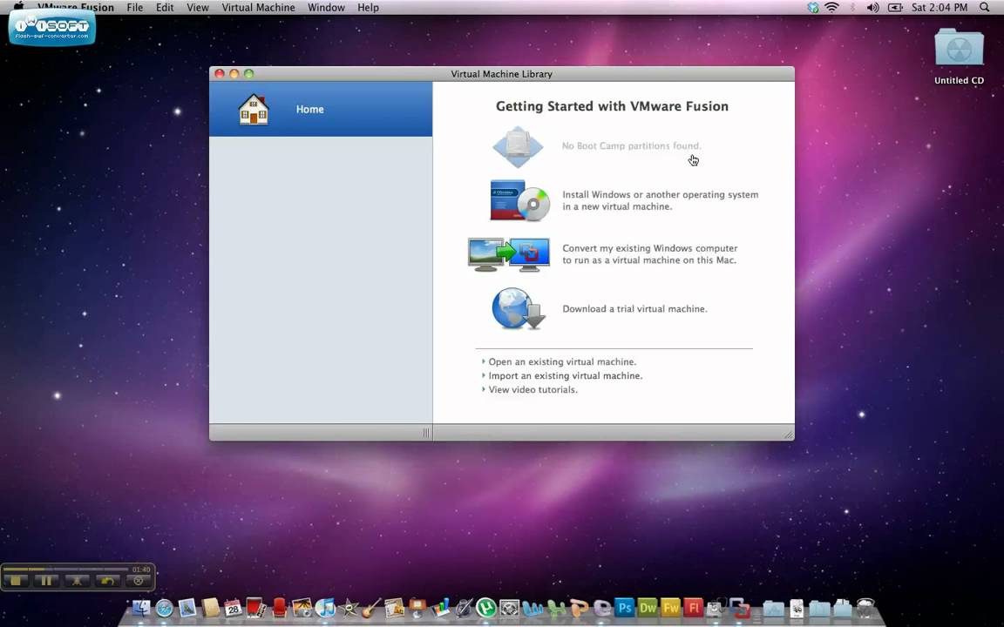This screenshot has height=627, width=1004.
Task: Open the Trash in the Dock
Action: click(865, 608)
